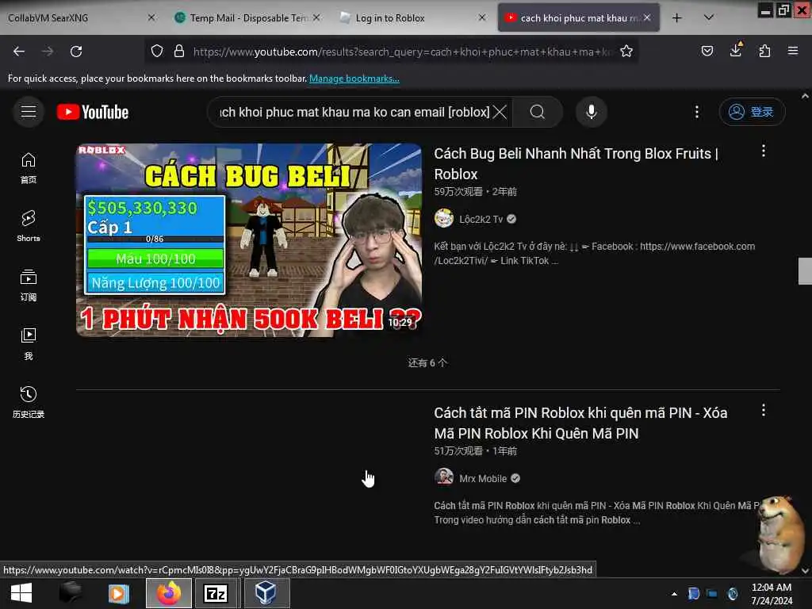Close the Temp Mail tab
Screen dimensions: 812x609
tap(316, 17)
